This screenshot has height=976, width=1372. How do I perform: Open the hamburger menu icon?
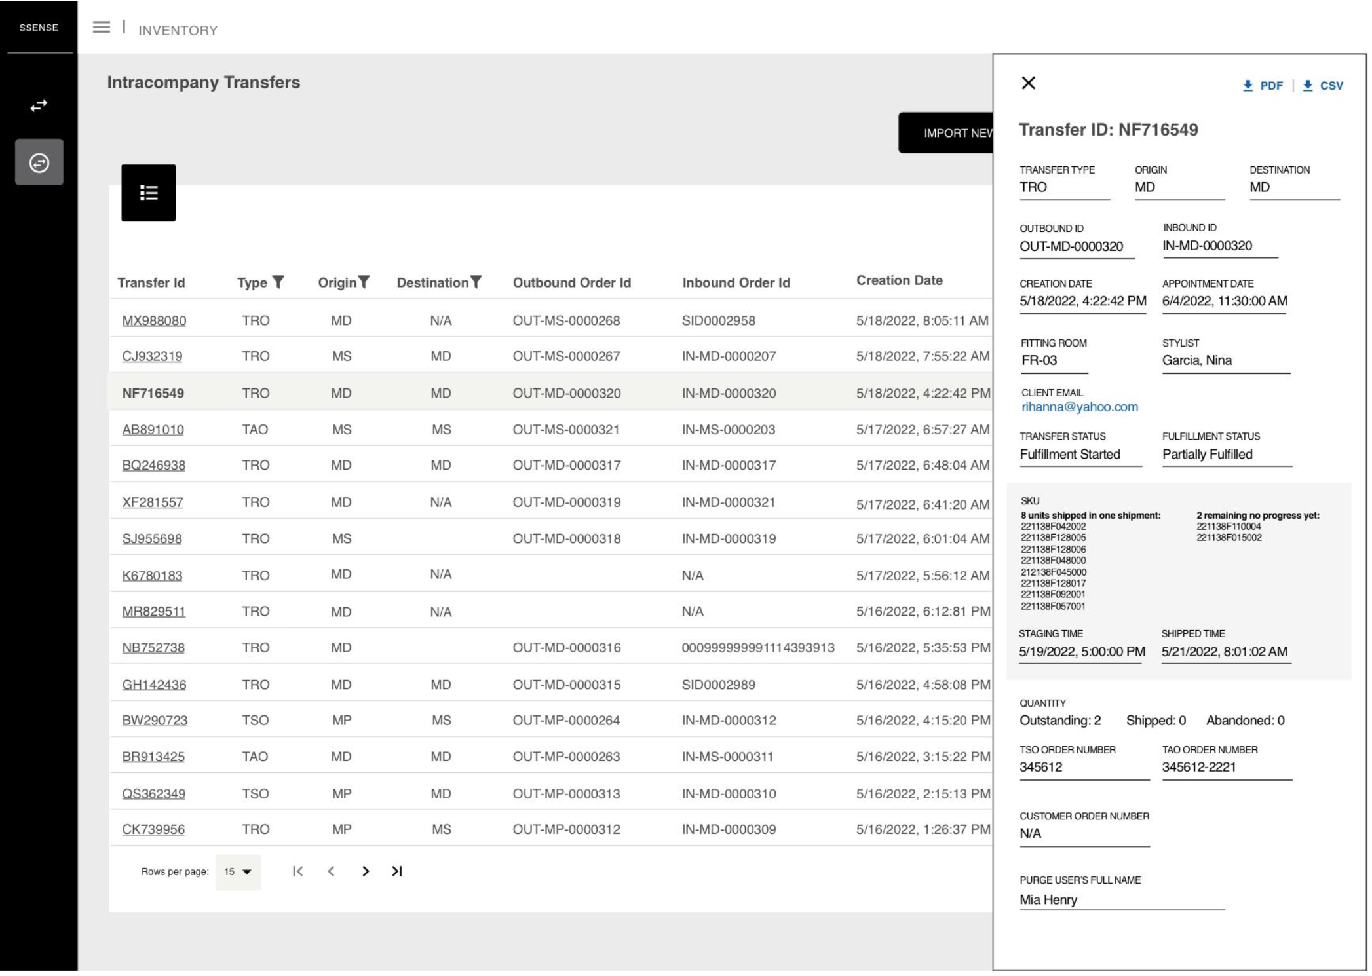click(x=101, y=28)
